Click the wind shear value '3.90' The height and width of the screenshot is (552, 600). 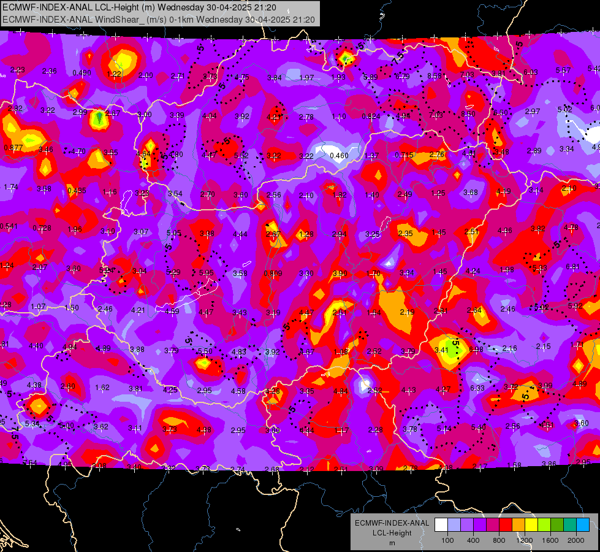(x=340, y=273)
